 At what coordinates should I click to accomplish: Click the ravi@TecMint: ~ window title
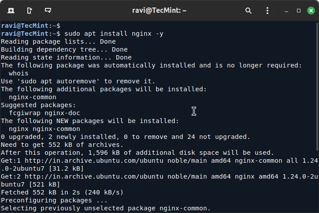(159, 10)
